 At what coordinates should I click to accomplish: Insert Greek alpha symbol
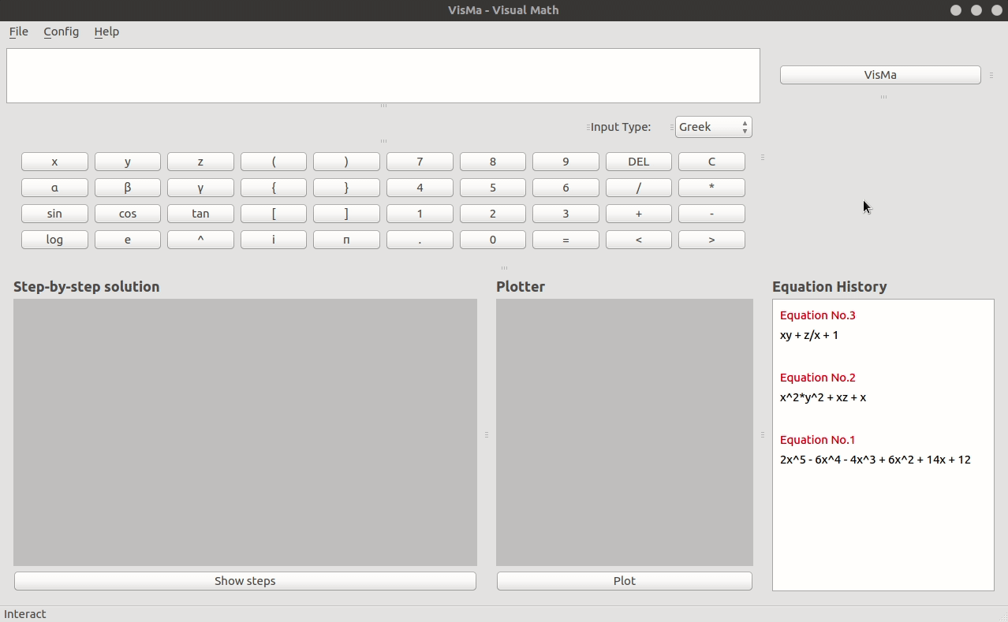click(x=54, y=188)
